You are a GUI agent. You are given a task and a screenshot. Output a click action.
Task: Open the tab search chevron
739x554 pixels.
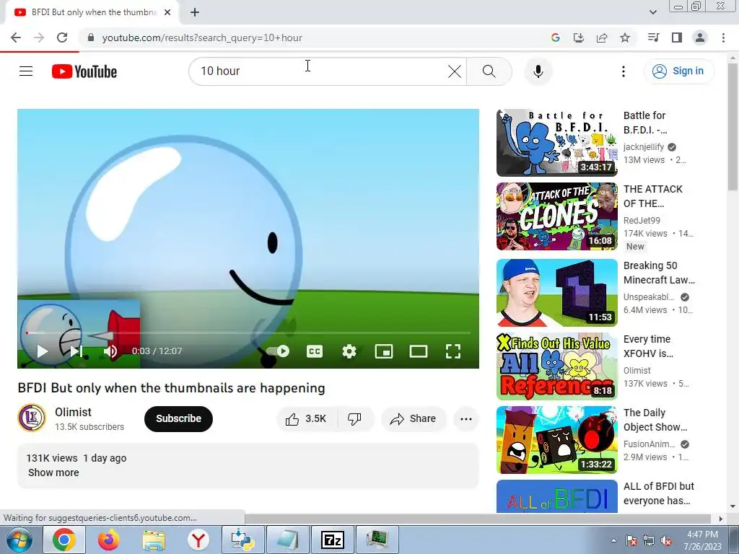652,12
